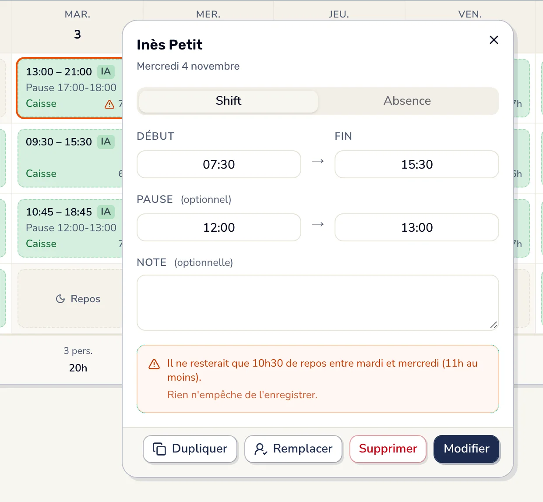Edit the pause start field 12:00
Image resolution: width=543 pixels, height=502 pixels.
click(x=219, y=227)
